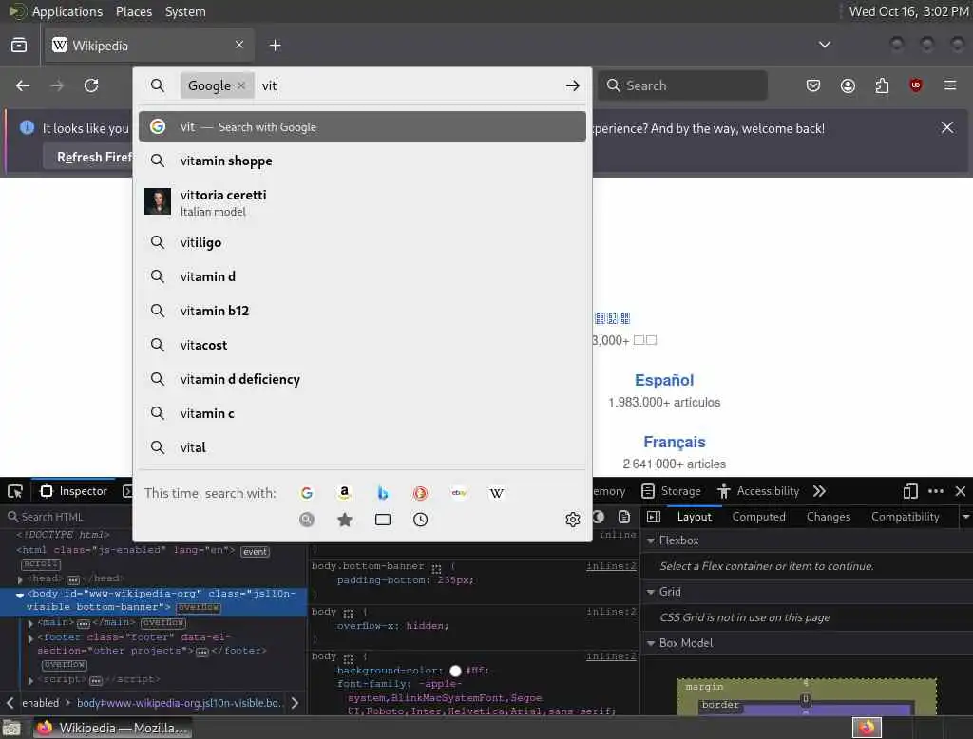Open the Storage panel tab
The width and height of the screenshot is (973, 739).
tap(672, 491)
